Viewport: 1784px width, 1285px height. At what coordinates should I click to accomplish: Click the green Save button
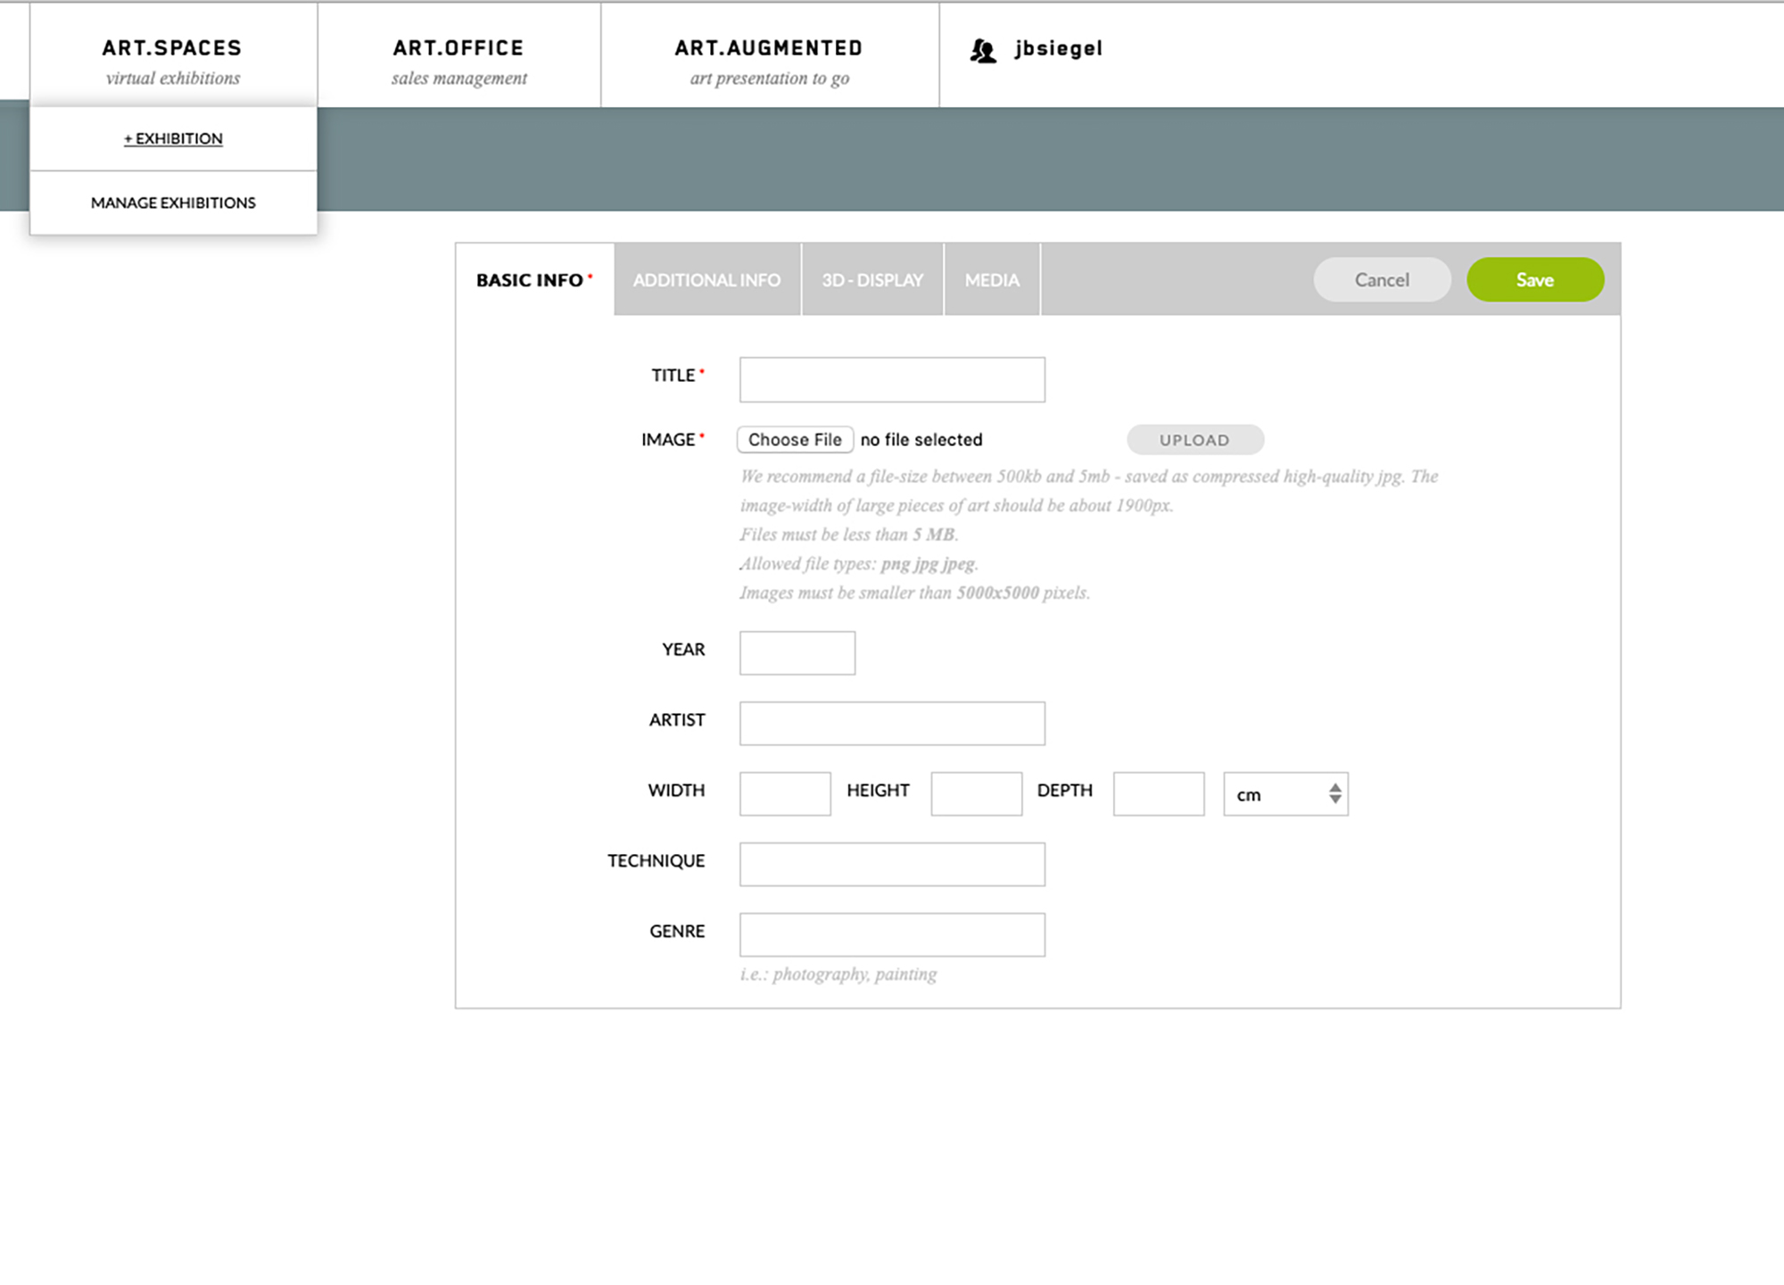point(1534,280)
